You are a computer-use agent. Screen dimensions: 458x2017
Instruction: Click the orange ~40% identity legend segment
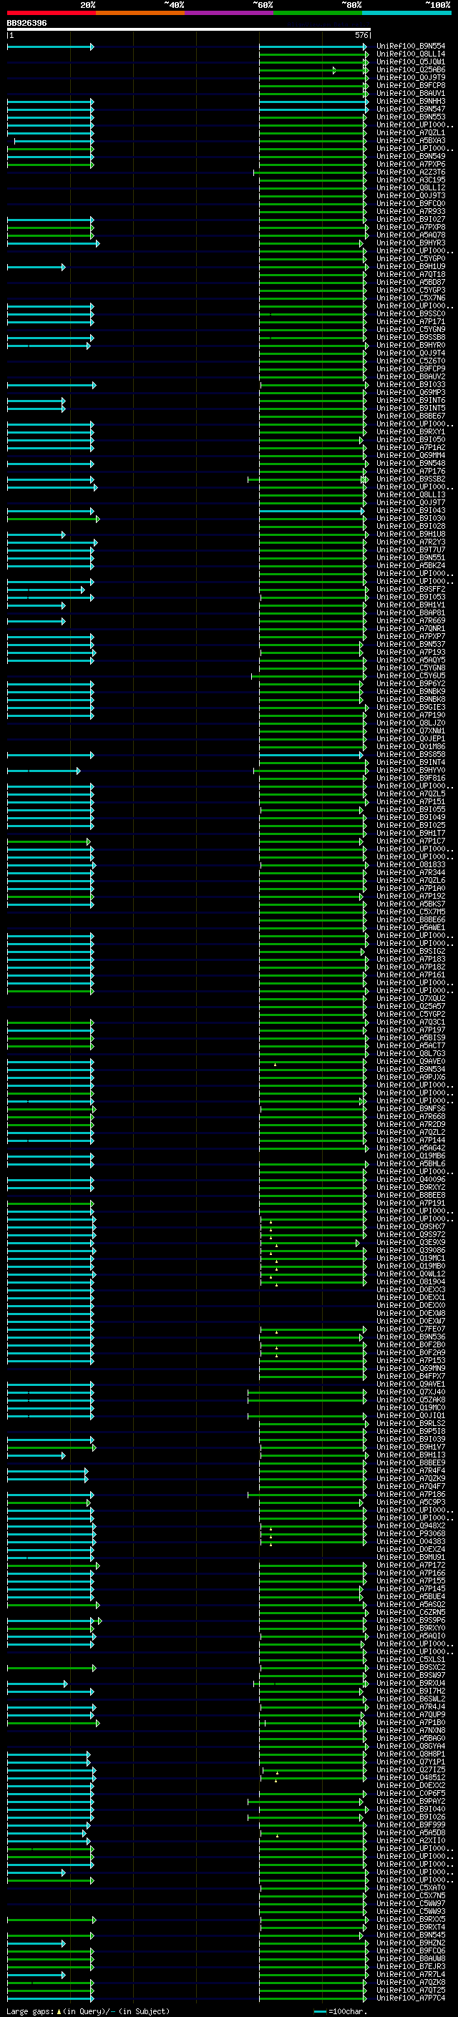coord(141,13)
